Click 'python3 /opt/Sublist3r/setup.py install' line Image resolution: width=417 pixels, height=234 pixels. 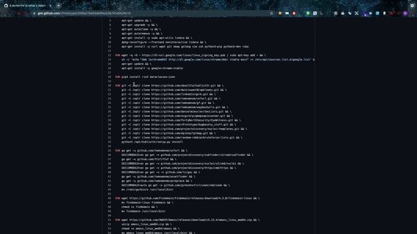click(x=152, y=142)
